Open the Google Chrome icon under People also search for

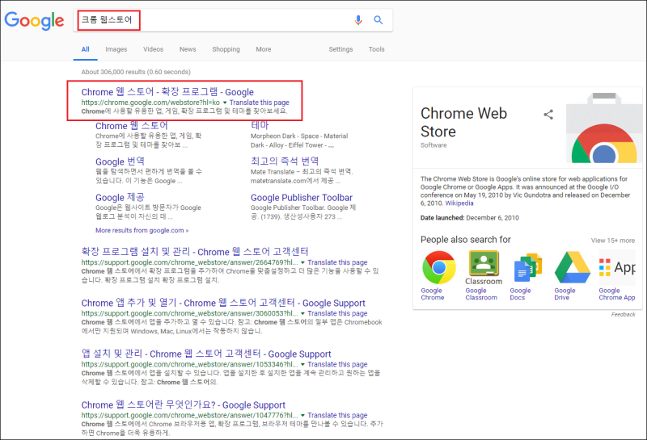pyautogui.click(x=438, y=268)
